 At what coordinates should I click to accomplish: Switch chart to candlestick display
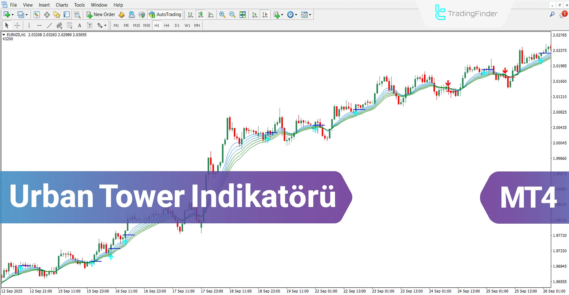pyautogui.click(x=201, y=15)
